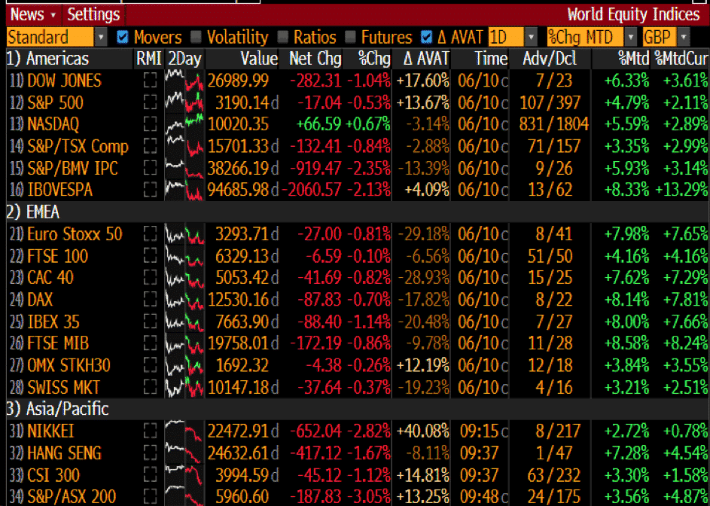The width and height of the screenshot is (710, 506).
Task: Open the S&P/TSX Comp index
Action: point(78,146)
